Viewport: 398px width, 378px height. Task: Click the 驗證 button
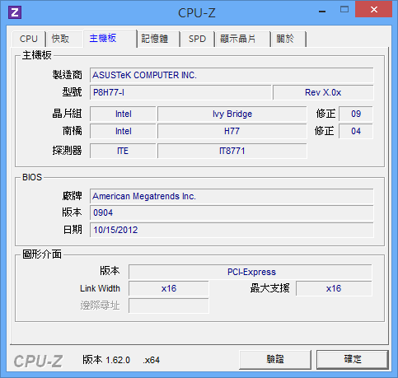[275, 359]
